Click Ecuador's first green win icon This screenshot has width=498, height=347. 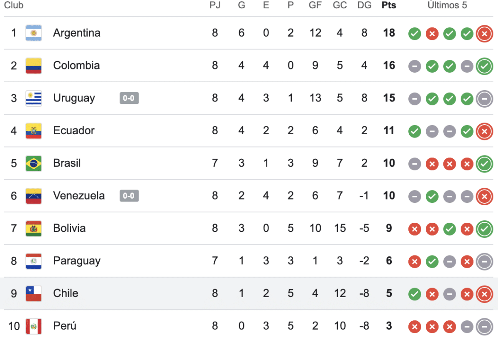(x=414, y=131)
